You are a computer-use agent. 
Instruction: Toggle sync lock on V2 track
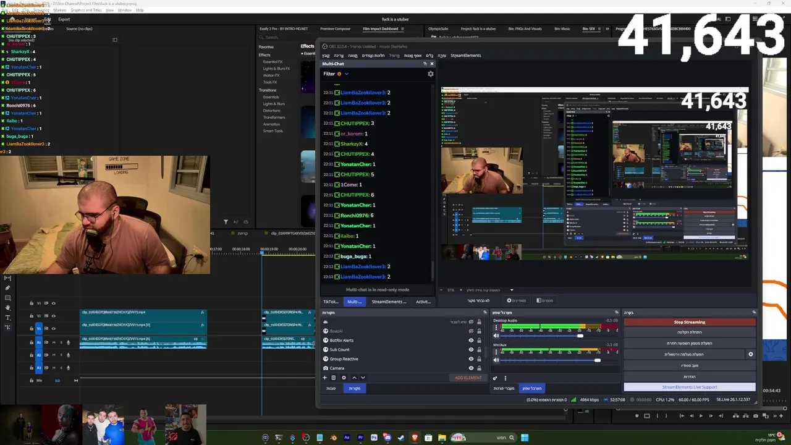[x=46, y=316]
